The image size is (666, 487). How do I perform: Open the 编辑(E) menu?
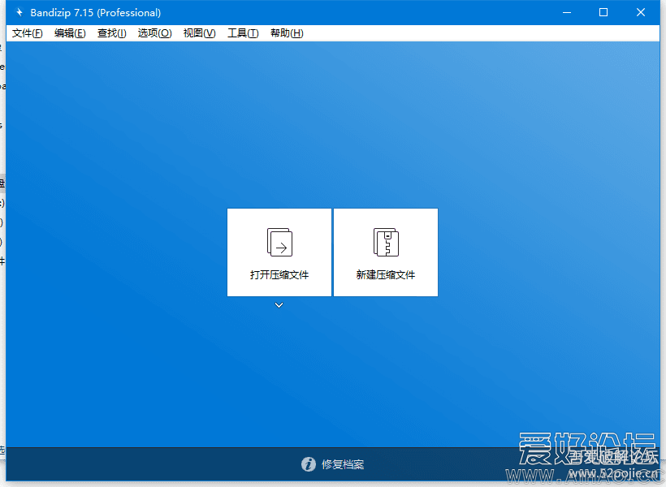pos(70,33)
